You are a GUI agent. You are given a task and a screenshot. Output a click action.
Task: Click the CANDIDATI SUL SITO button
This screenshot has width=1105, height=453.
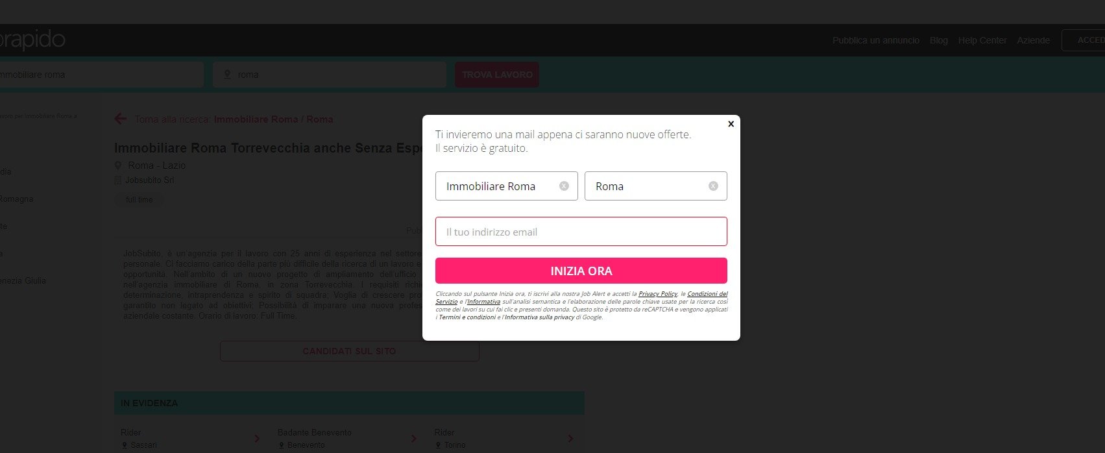tap(349, 351)
